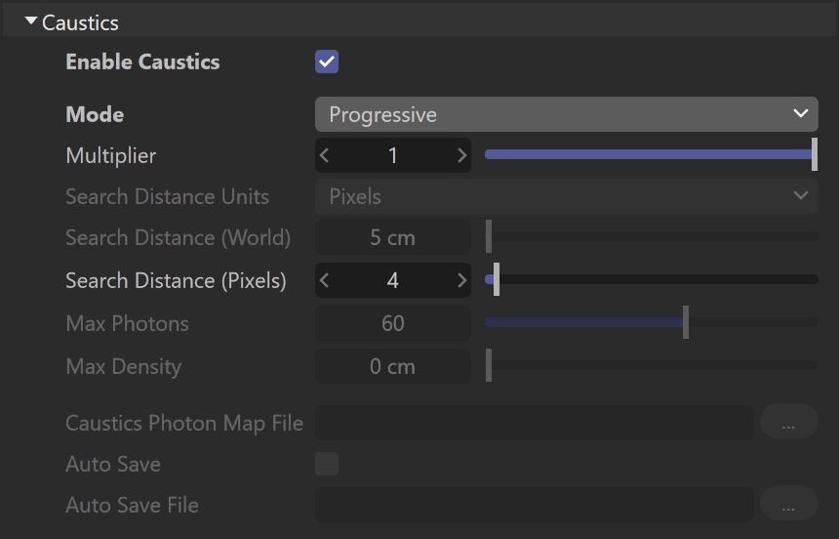Uncheck the Enable Caustics checkbox
This screenshot has width=839, height=539.
pos(327,62)
